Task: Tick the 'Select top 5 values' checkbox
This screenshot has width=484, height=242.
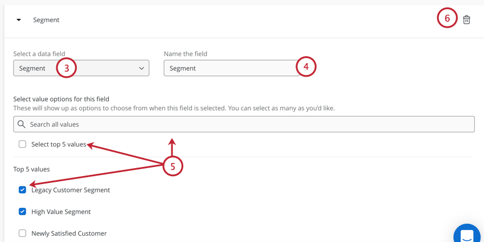Action: pos(22,144)
